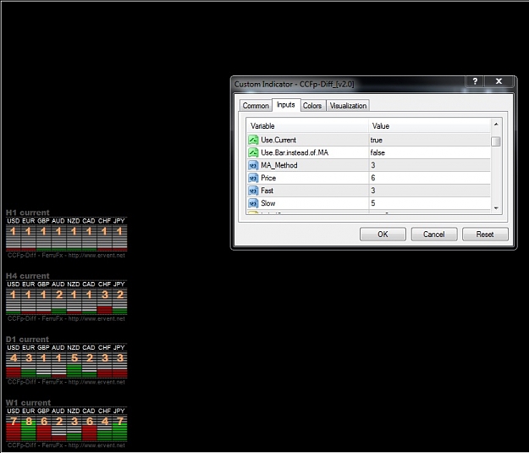This screenshot has height=453, width=529.
Task: Click the USD label in H1 panel
Action: tap(14, 221)
